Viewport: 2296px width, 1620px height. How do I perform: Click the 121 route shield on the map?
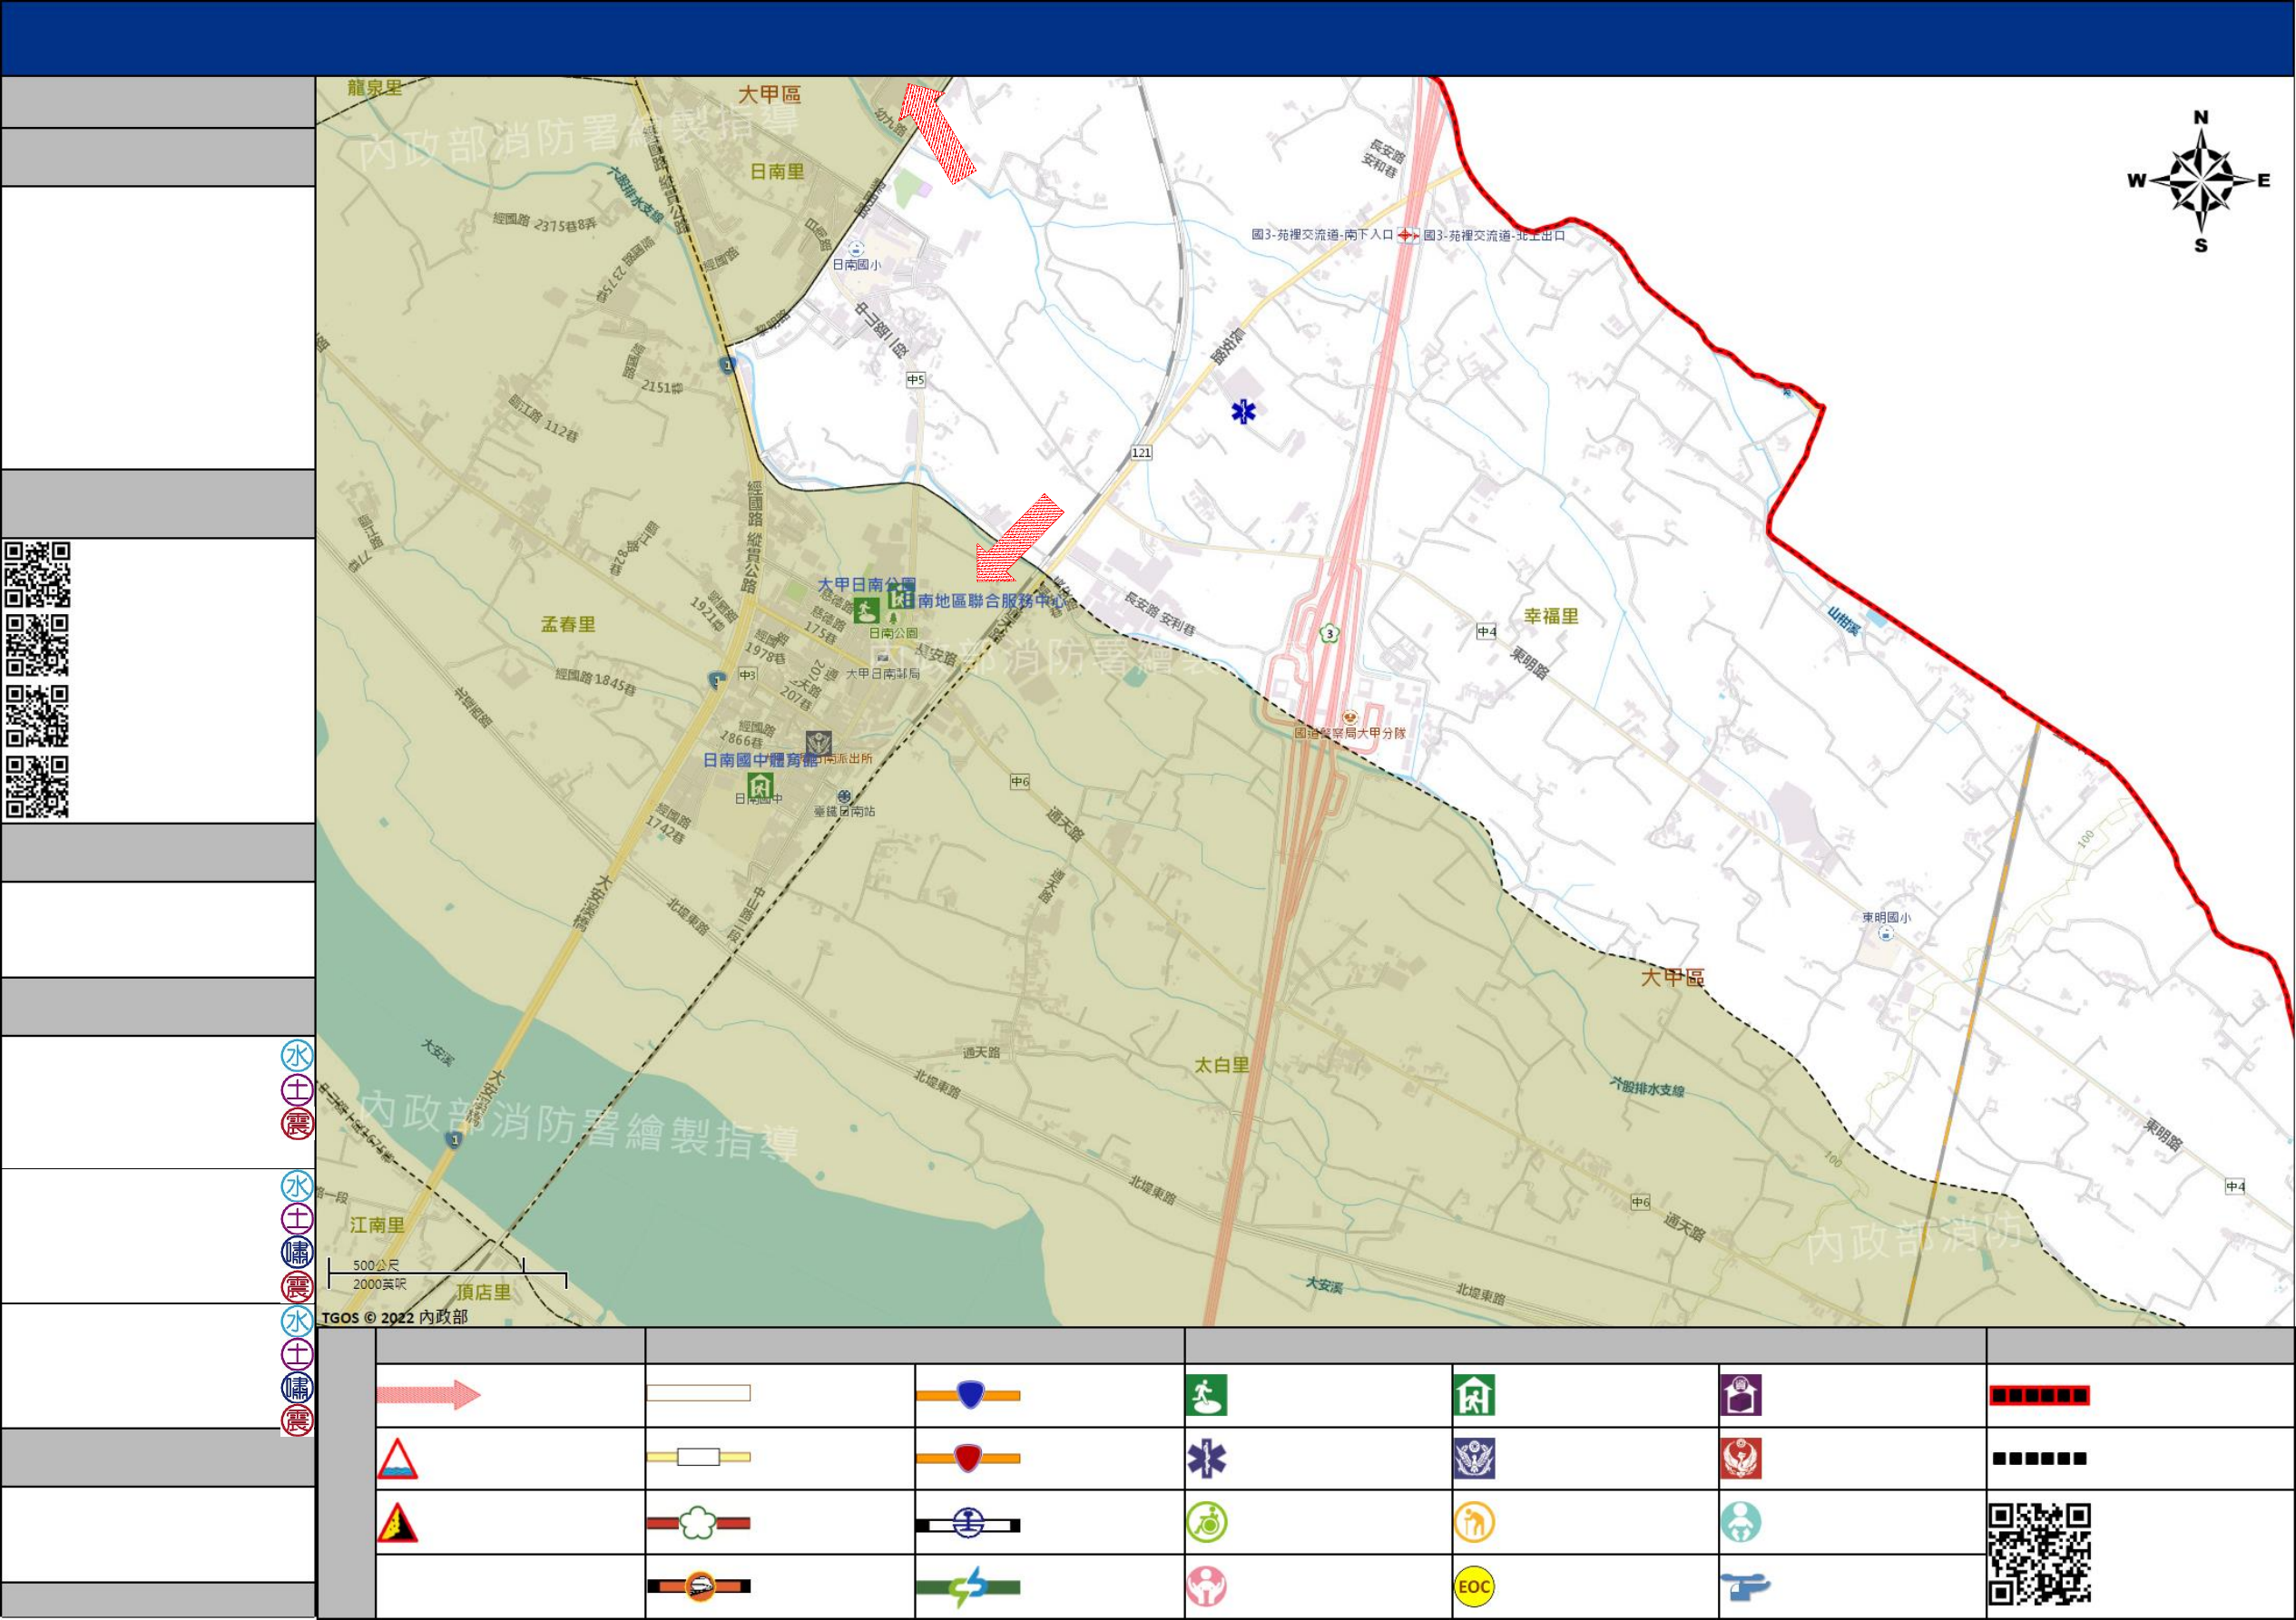[1141, 453]
